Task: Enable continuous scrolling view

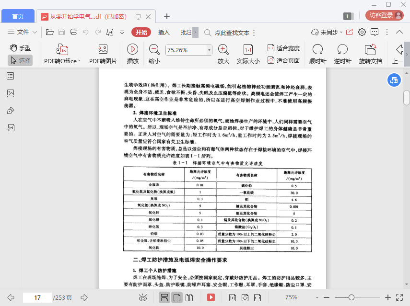Action: [164, 297]
